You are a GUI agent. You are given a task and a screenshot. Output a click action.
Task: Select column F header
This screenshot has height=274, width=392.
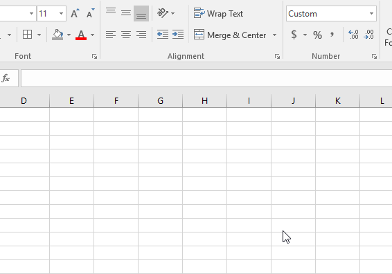116,101
